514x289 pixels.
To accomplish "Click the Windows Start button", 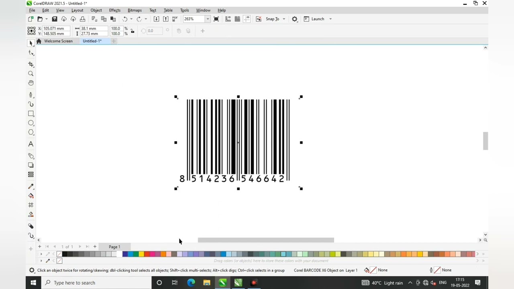I will pyautogui.click(x=33, y=283).
